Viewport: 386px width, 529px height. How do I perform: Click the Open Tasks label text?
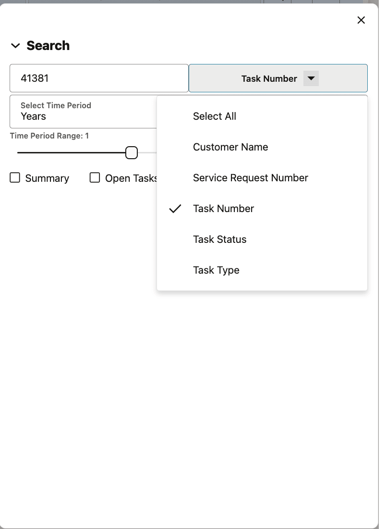tap(131, 178)
